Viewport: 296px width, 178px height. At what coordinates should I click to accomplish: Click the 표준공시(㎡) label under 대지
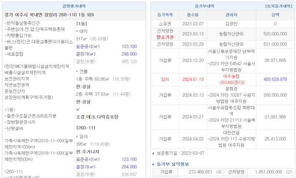[88, 47]
